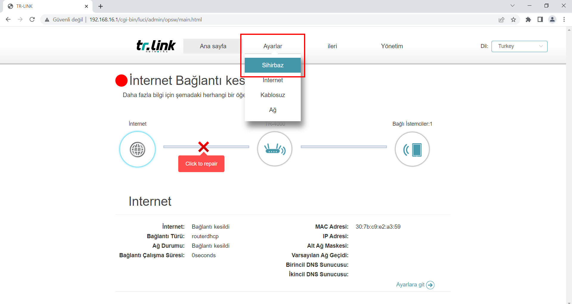
Task: Click the not-secure warning triangle icon
Action: pyautogui.click(x=47, y=20)
